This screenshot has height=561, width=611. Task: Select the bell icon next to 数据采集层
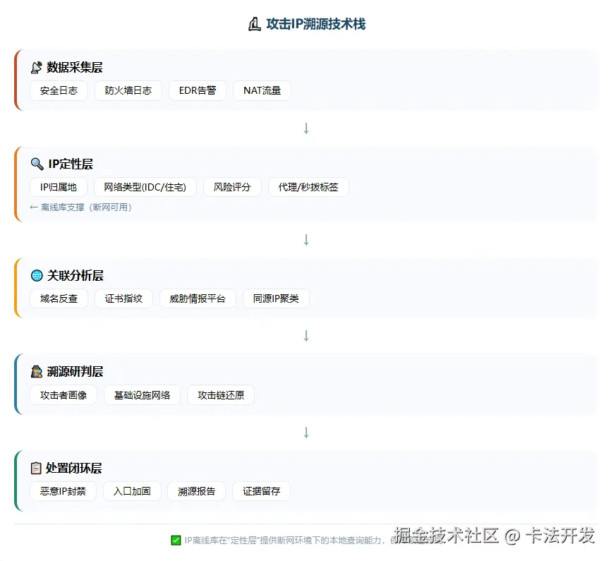coord(37,67)
